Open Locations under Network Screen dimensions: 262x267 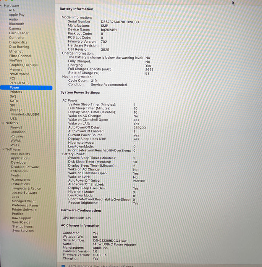(x=18, y=132)
